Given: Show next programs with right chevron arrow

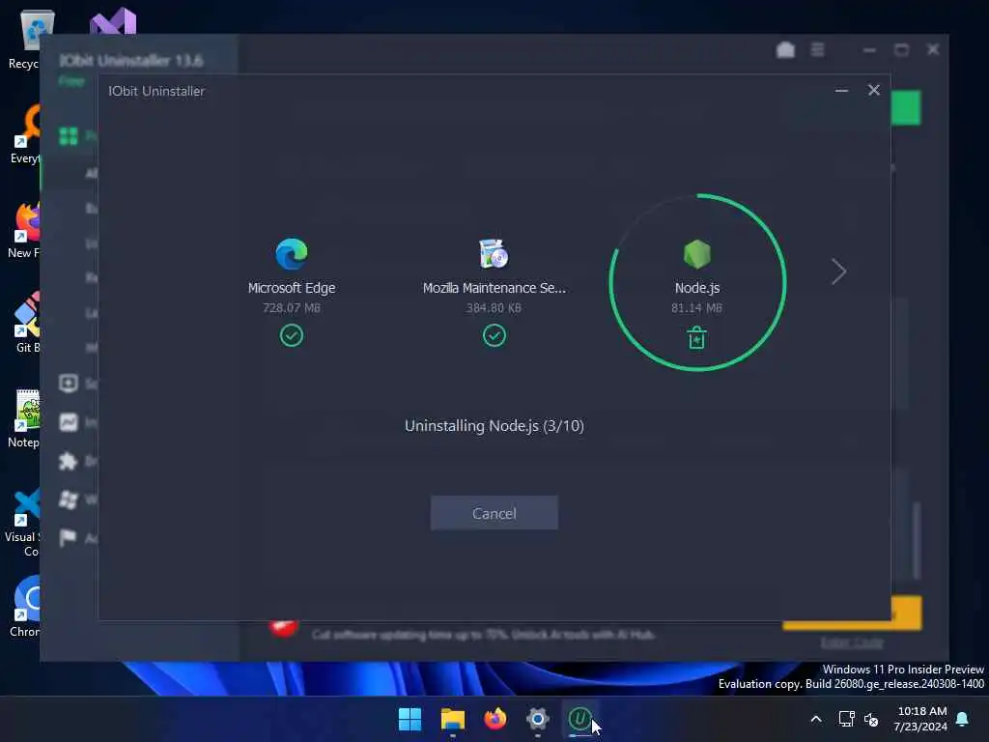Looking at the screenshot, I should (x=838, y=271).
